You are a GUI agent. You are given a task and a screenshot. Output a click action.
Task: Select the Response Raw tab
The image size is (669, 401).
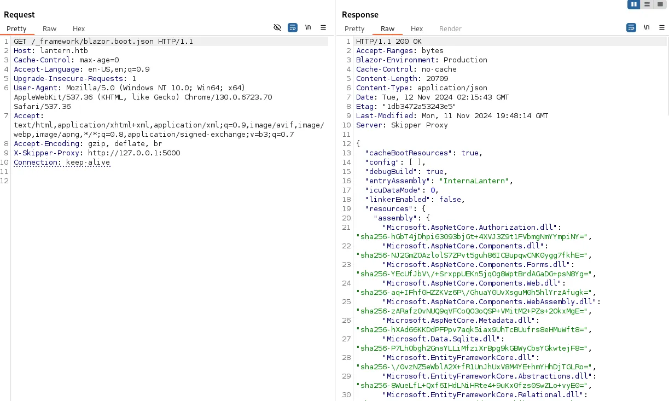(x=388, y=28)
